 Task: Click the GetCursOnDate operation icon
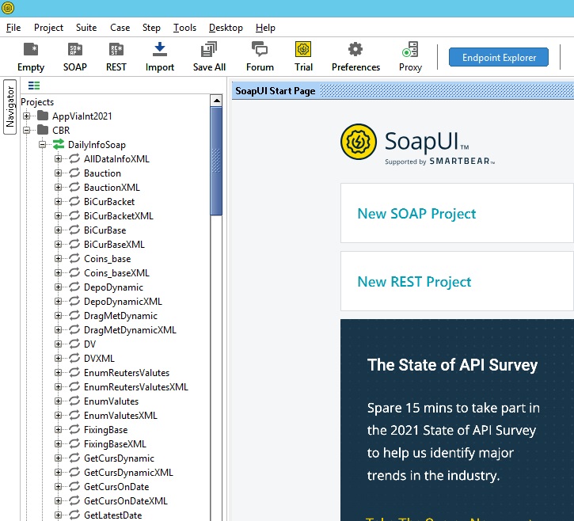pyautogui.click(x=74, y=487)
